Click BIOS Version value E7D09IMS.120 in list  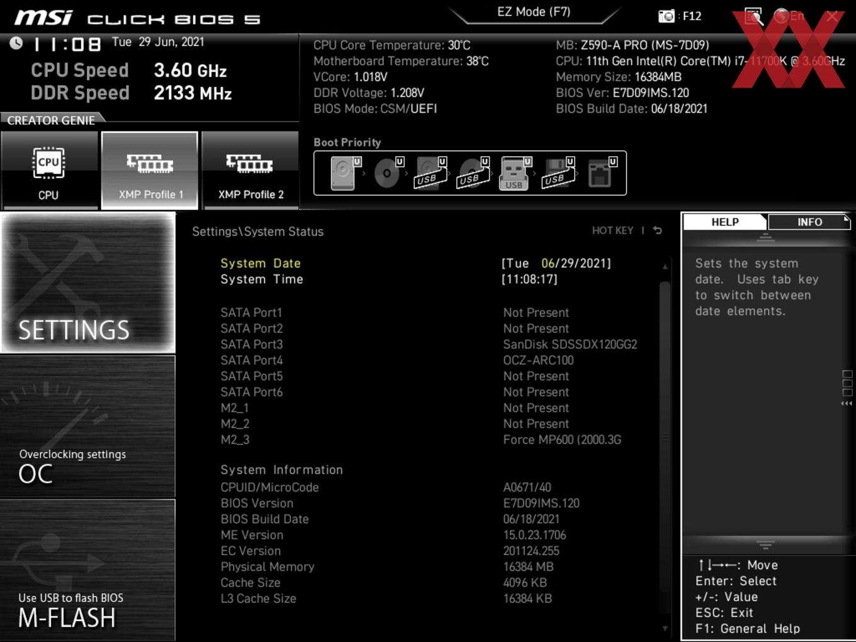[541, 503]
